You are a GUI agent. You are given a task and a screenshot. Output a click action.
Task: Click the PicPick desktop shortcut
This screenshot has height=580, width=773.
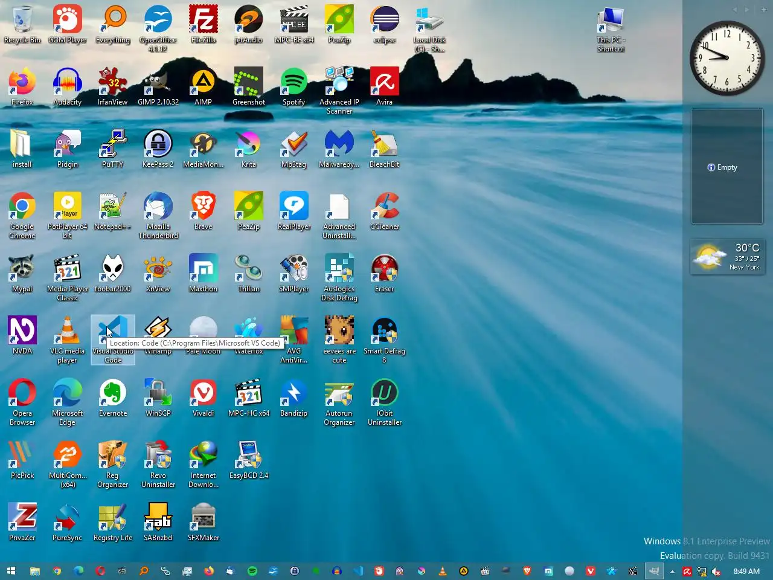[22, 460]
